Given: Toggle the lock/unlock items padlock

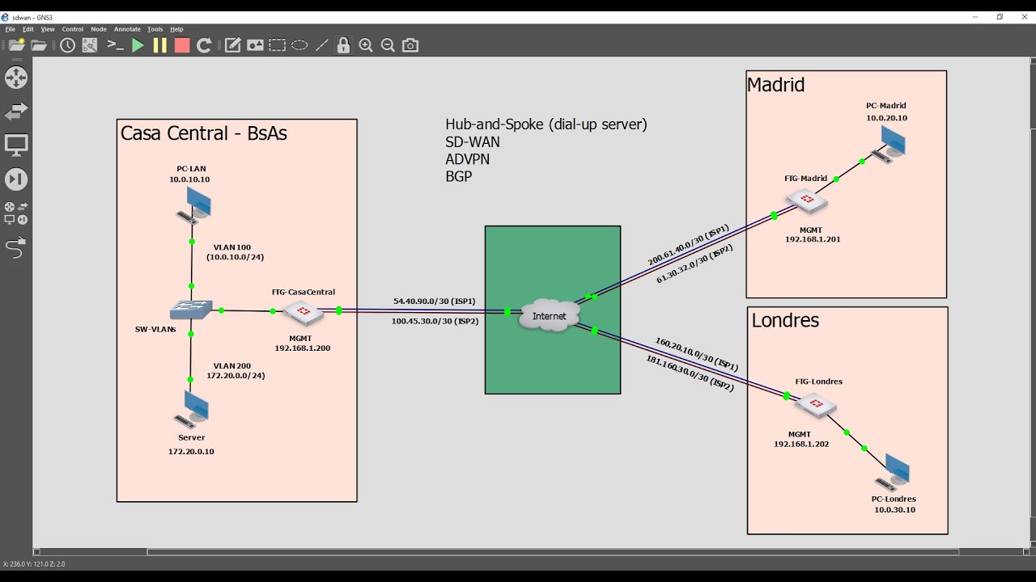Looking at the screenshot, I should [343, 45].
